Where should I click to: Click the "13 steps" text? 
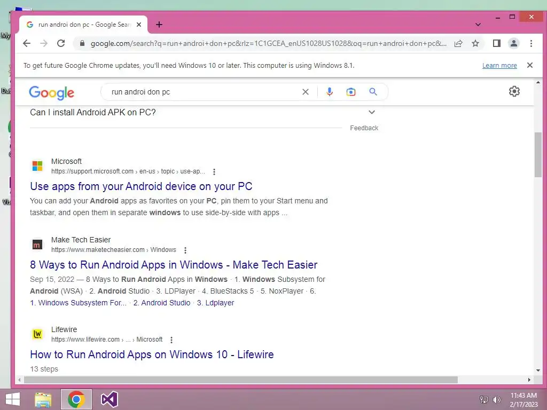pyautogui.click(x=44, y=369)
